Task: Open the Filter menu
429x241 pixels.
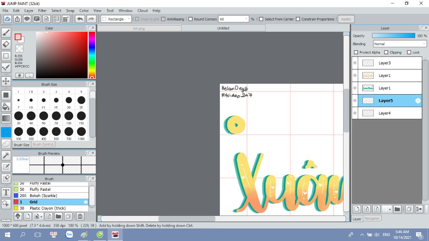Action: pos(42,10)
